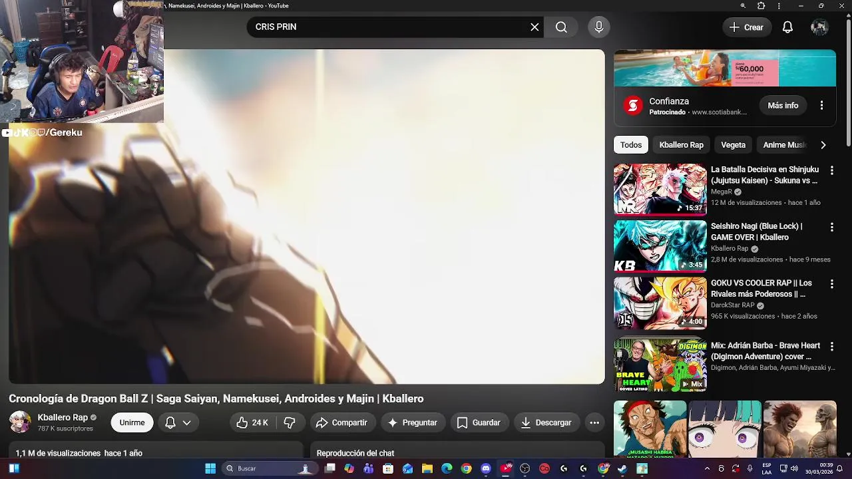Click the Scotiabank Confianza ad logo
Image resolution: width=852 pixels, height=479 pixels.
tap(632, 105)
